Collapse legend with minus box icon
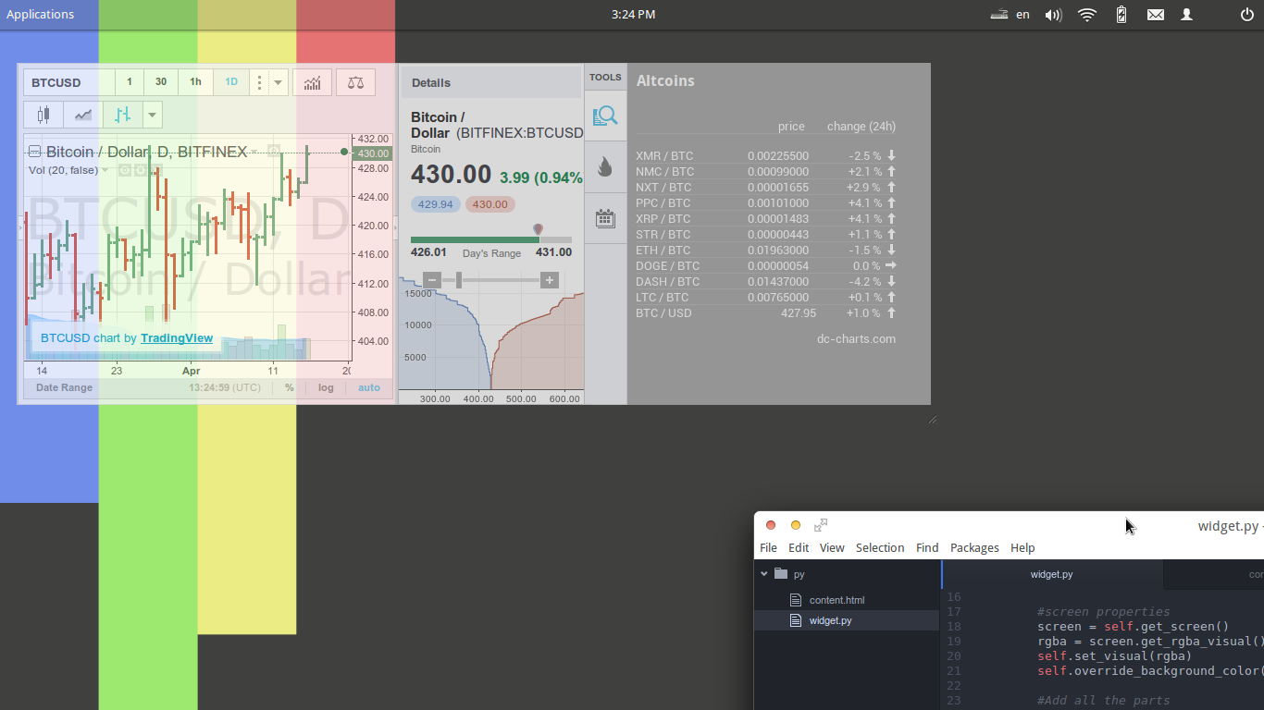The height and width of the screenshot is (710, 1264). click(x=34, y=152)
